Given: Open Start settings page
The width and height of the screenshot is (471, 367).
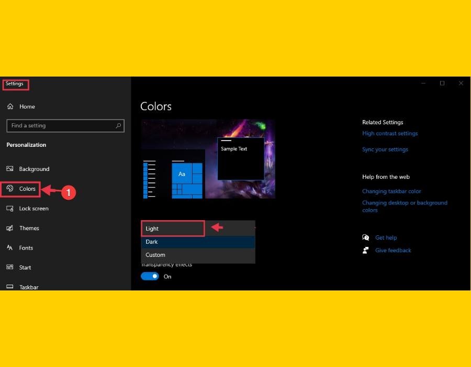Looking at the screenshot, I should (25, 267).
